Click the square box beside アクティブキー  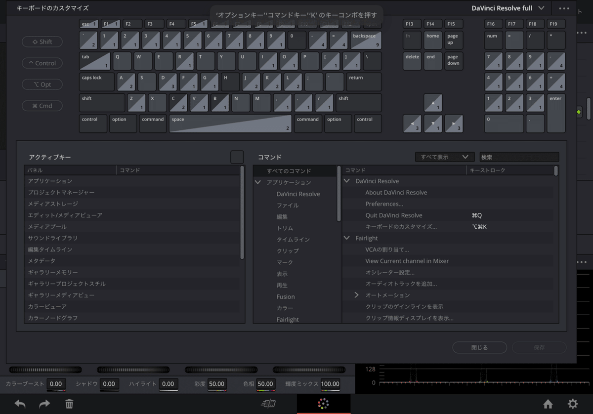pyautogui.click(x=237, y=157)
